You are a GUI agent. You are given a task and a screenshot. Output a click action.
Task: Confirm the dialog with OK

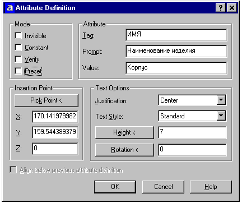[x=115, y=187]
